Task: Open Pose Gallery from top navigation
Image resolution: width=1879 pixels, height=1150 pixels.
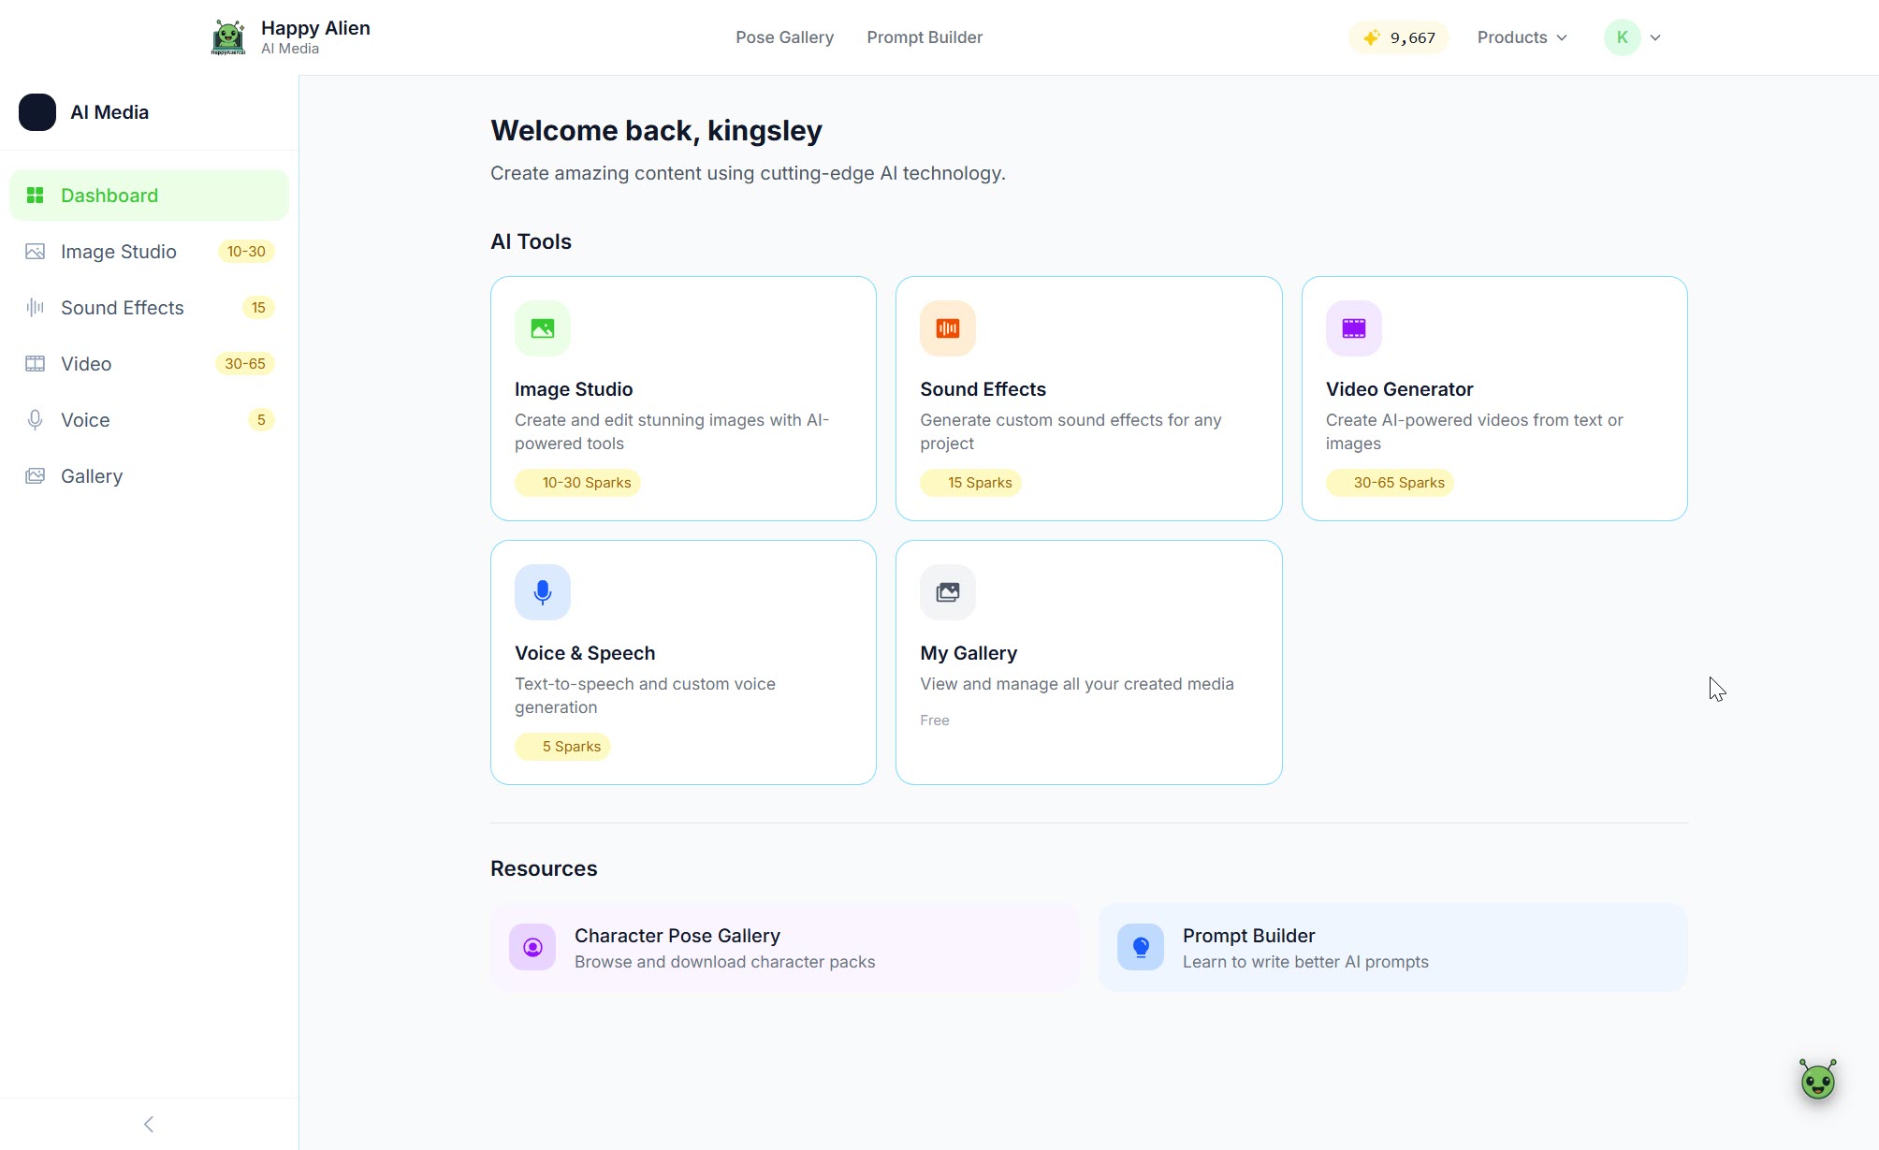Action: click(x=784, y=37)
